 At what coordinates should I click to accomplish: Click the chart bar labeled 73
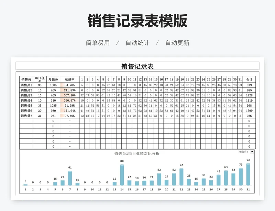[x=241, y=177]
